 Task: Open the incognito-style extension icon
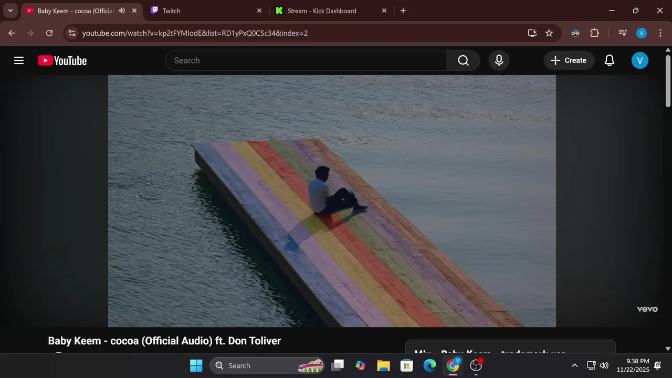click(x=575, y=33)
